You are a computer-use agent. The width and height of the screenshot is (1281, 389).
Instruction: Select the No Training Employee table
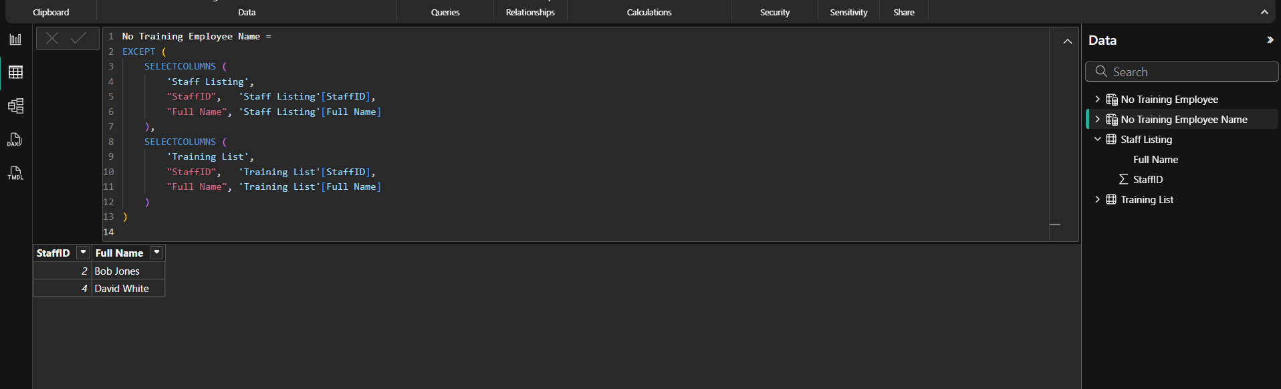tap(1169, 99)
